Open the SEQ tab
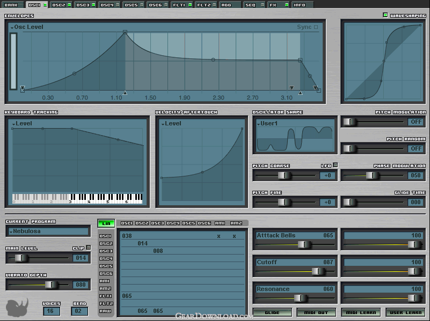Image resolution: width=430 pixels, height=321 pixels. (250, 5)
